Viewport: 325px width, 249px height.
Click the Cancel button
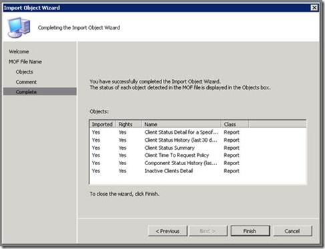tap(292, 231)
